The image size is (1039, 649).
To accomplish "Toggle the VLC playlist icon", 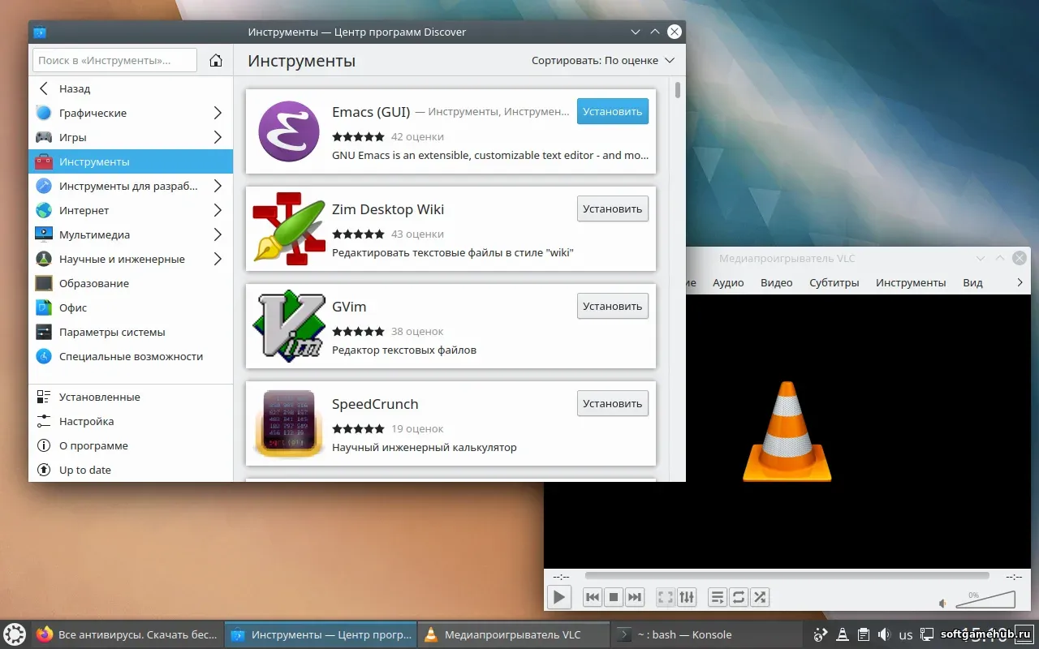I will pyautogui.click(x=718, y=598).
